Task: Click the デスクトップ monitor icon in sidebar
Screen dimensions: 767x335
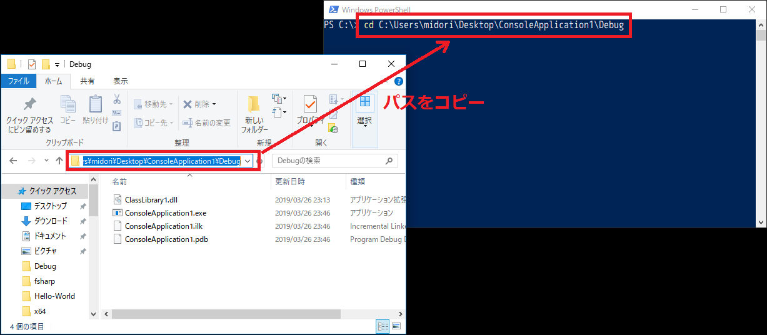Action: click(26, 206)
